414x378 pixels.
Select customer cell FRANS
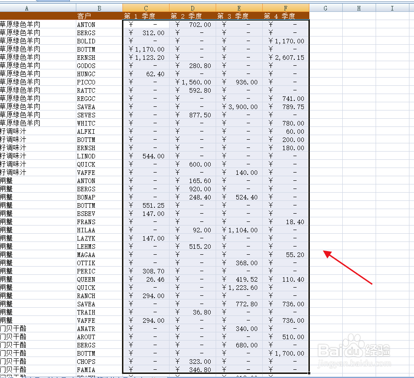click(99, 222)
